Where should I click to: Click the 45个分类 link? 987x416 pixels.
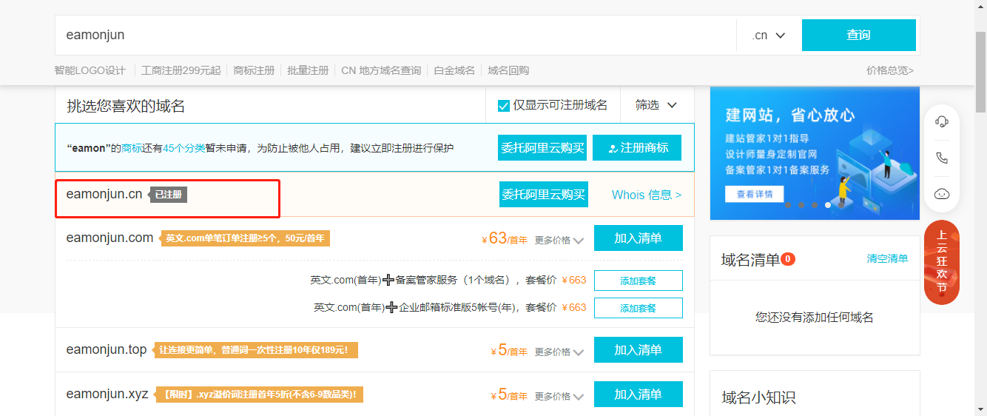tap(184, 148)
